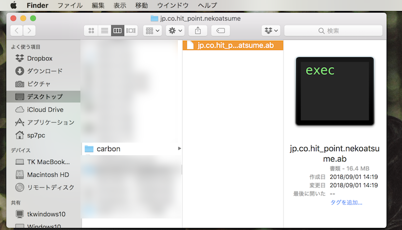This screenshot has height=230, width=402.
Task: Click the デバイス sidebar header
Action: coord(21,150)
